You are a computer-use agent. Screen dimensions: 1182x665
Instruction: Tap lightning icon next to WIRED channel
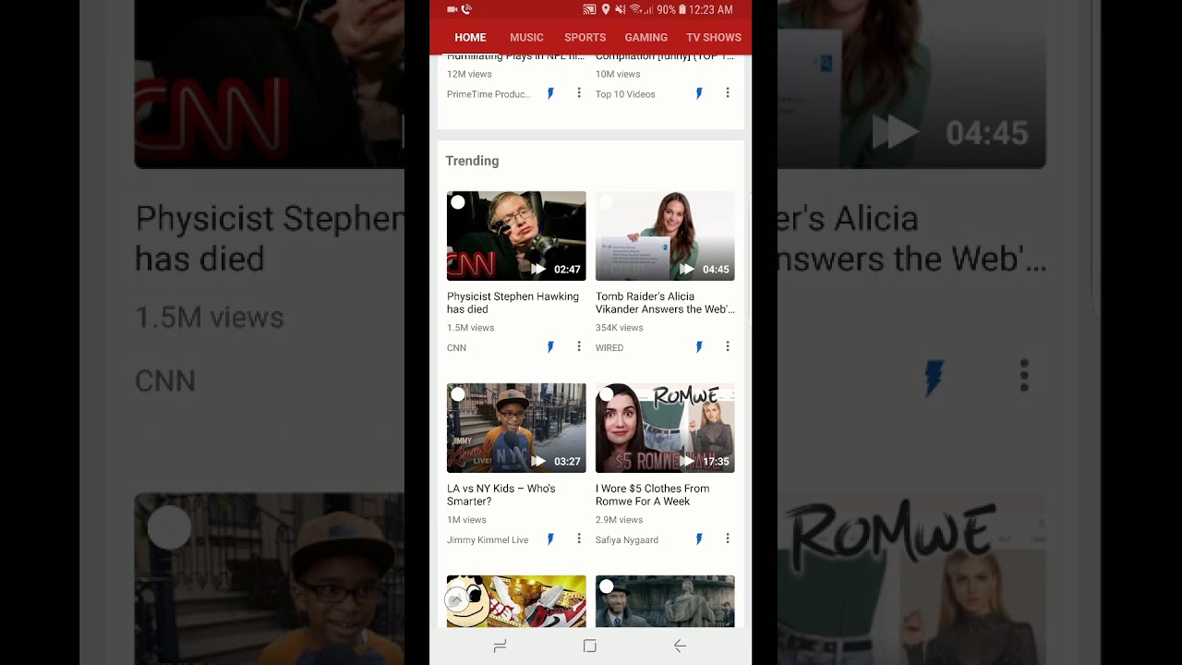pyautogui.click(x=699, y=347)
